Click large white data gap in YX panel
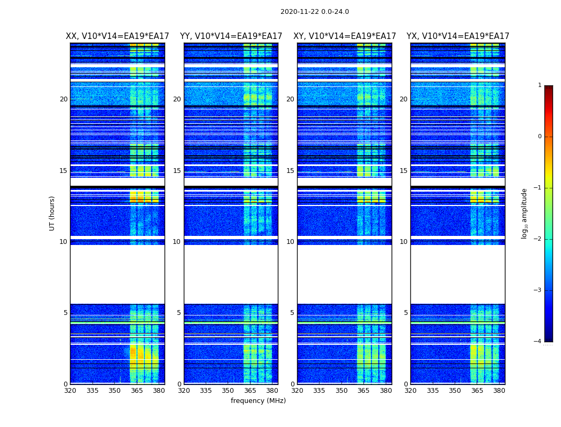This screenshot has height=427, width=561. pyautogui.click(x=457, y=274)
